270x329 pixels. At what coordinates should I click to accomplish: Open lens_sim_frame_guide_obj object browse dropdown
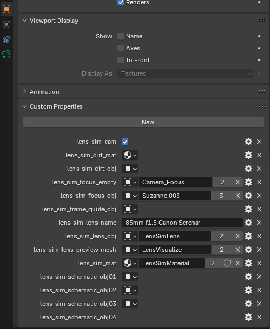click(x=130, y=209)
